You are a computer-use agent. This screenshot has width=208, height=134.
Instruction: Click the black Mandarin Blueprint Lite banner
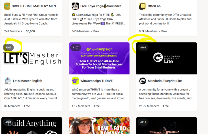pyautogui.click(x=166, y=58)
